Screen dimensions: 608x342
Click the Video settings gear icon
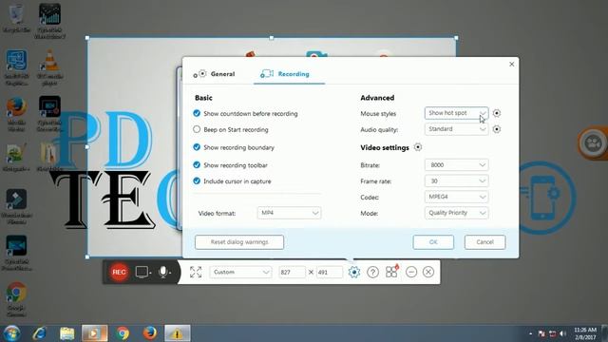tap(418, 147)
